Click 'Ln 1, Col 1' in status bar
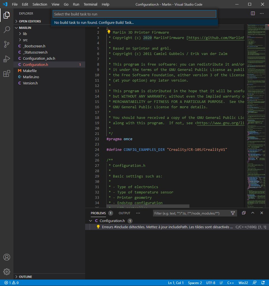269x286 pixels. tap(176, 283)
